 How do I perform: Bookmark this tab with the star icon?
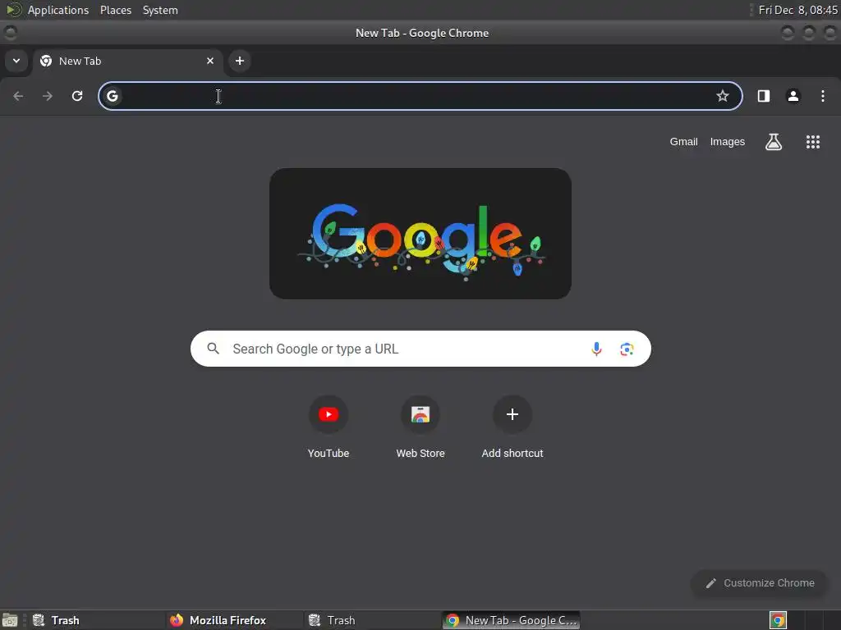click(x=723, y=96)
